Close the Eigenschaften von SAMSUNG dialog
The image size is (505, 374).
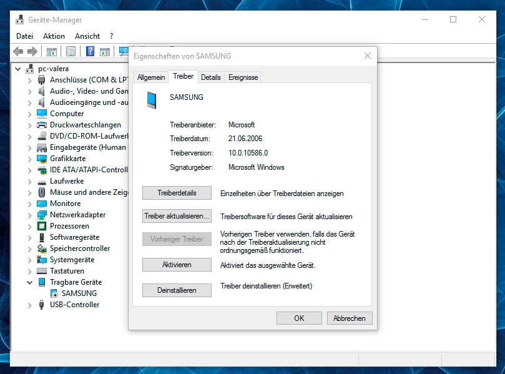(368, 56)
